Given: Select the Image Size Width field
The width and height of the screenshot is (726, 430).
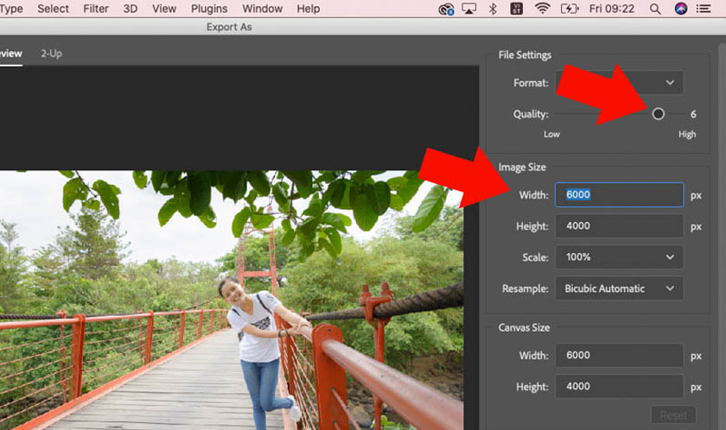Looking at the screenshot, I should [x=619, y=194].
